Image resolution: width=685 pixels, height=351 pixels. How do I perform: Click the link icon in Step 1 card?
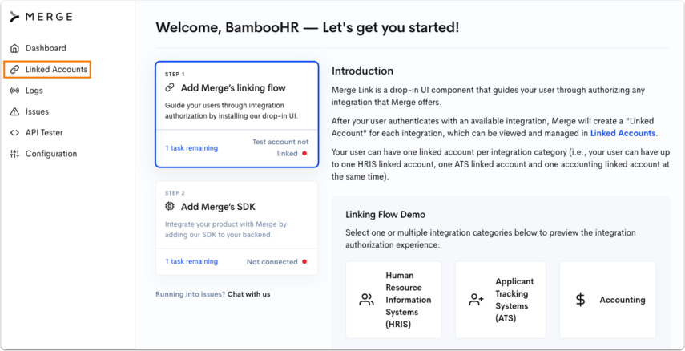coord(170,88)
